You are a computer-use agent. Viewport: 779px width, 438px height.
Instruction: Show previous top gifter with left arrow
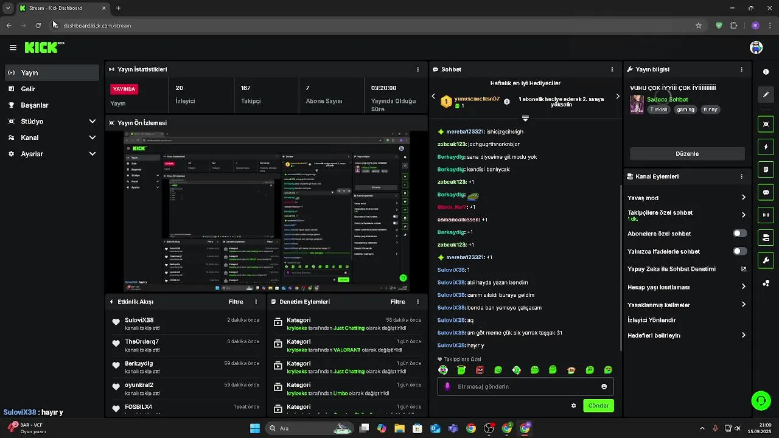point(433,96)
